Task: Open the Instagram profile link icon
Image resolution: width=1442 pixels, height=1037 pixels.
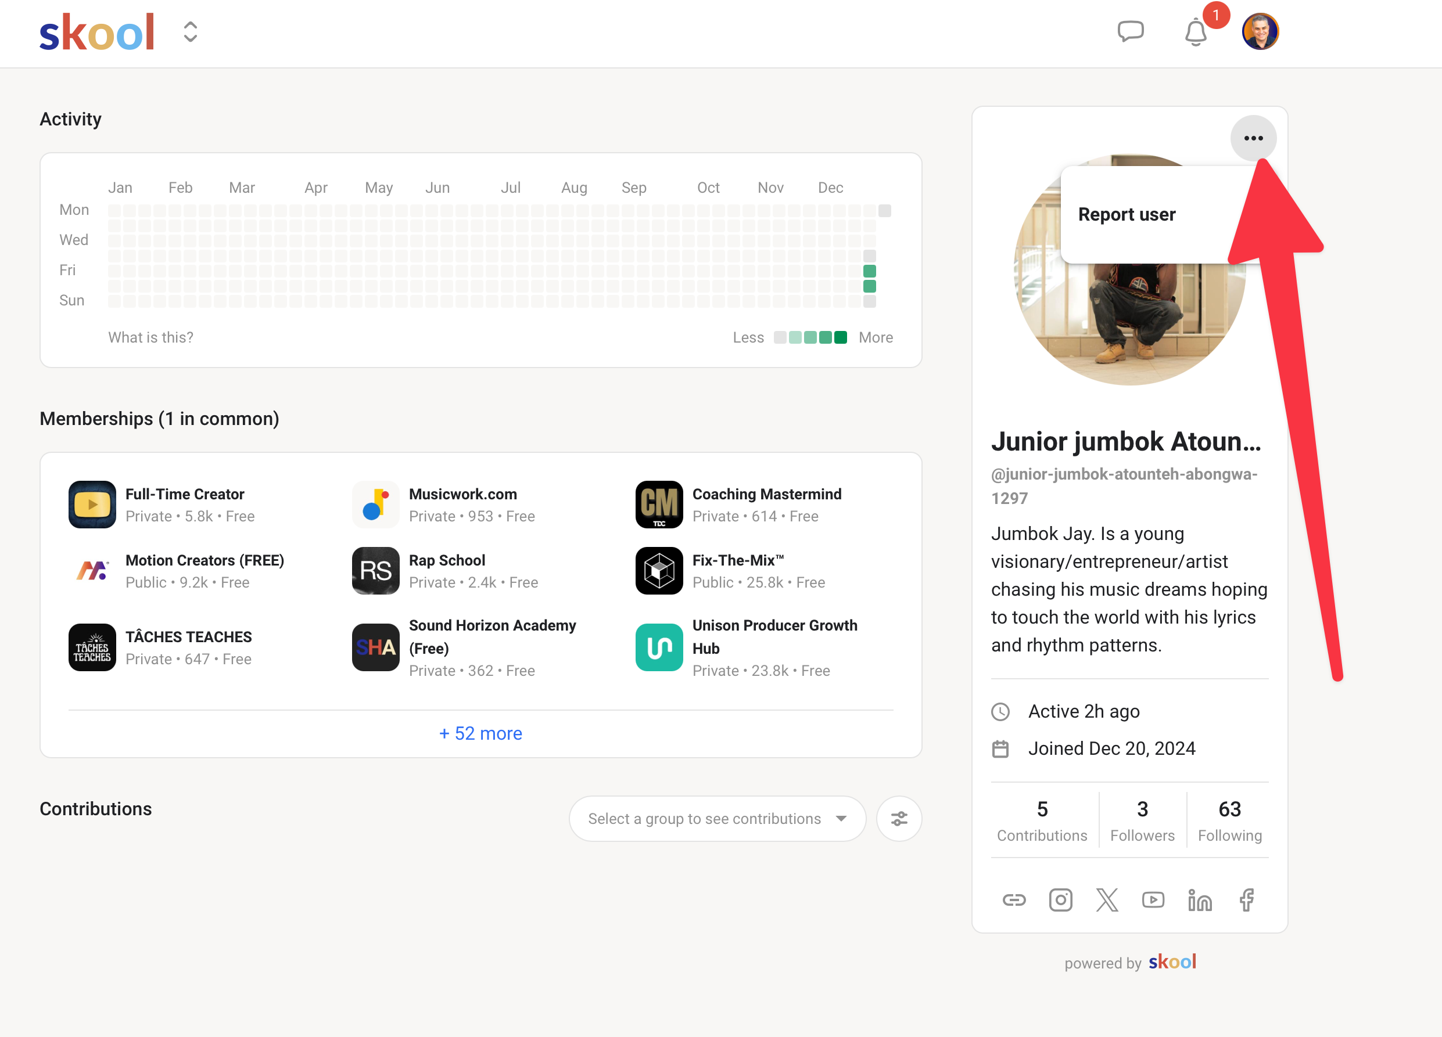Action: click(1060, 900)
